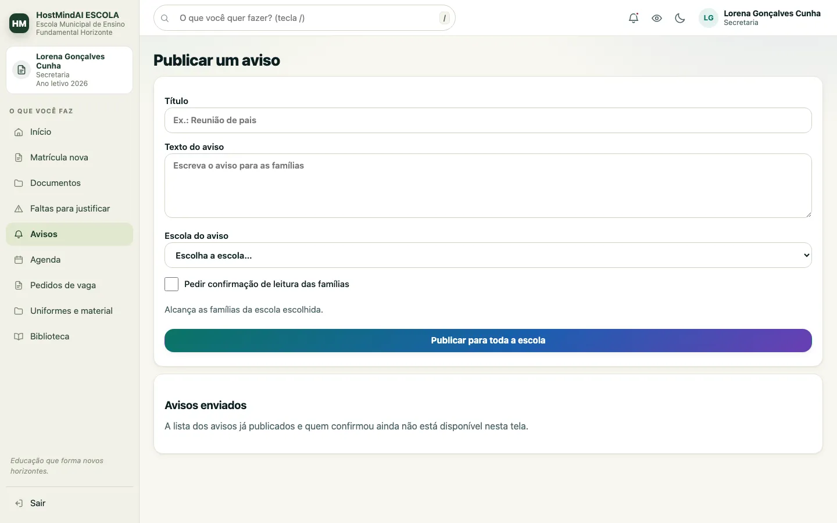The image size is (837, 523).
Task: Switch to dark mode moon icon
Action: coord(680,18)
